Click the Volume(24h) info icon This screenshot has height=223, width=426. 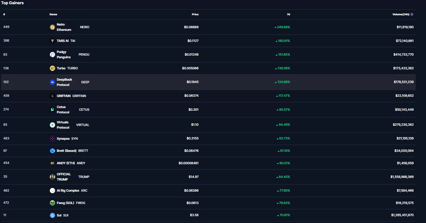[x=412, y=14]
